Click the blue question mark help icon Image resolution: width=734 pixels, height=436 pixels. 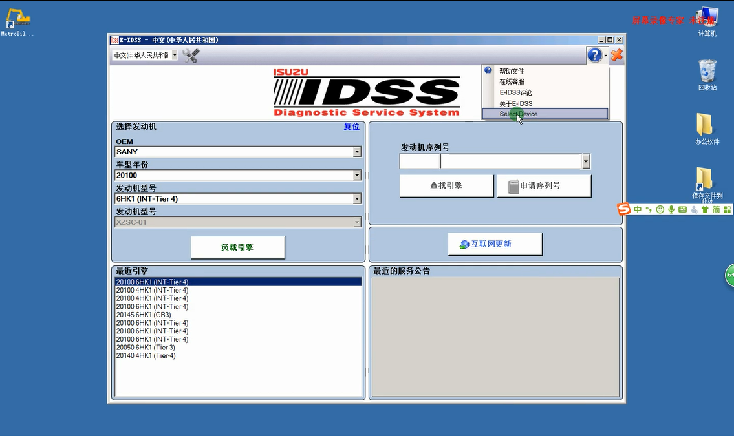594,55
